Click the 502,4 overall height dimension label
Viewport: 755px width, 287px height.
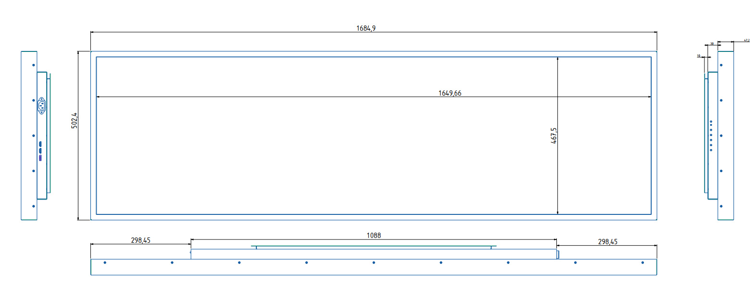tap(75, 121)
